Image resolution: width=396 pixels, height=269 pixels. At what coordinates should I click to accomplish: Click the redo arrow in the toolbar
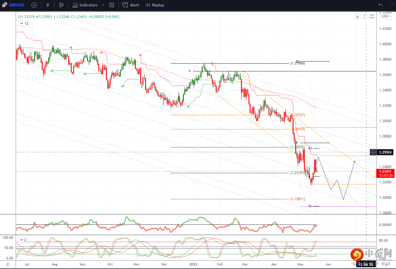click(x=391, y=5)
